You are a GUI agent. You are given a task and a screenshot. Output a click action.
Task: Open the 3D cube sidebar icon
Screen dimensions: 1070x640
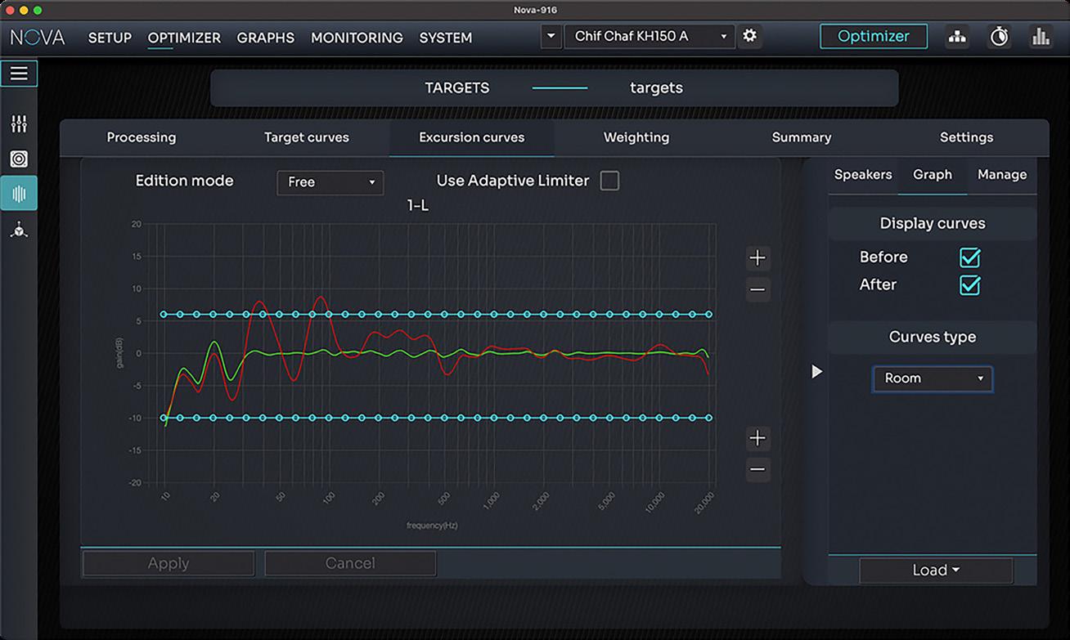(19, 230)
